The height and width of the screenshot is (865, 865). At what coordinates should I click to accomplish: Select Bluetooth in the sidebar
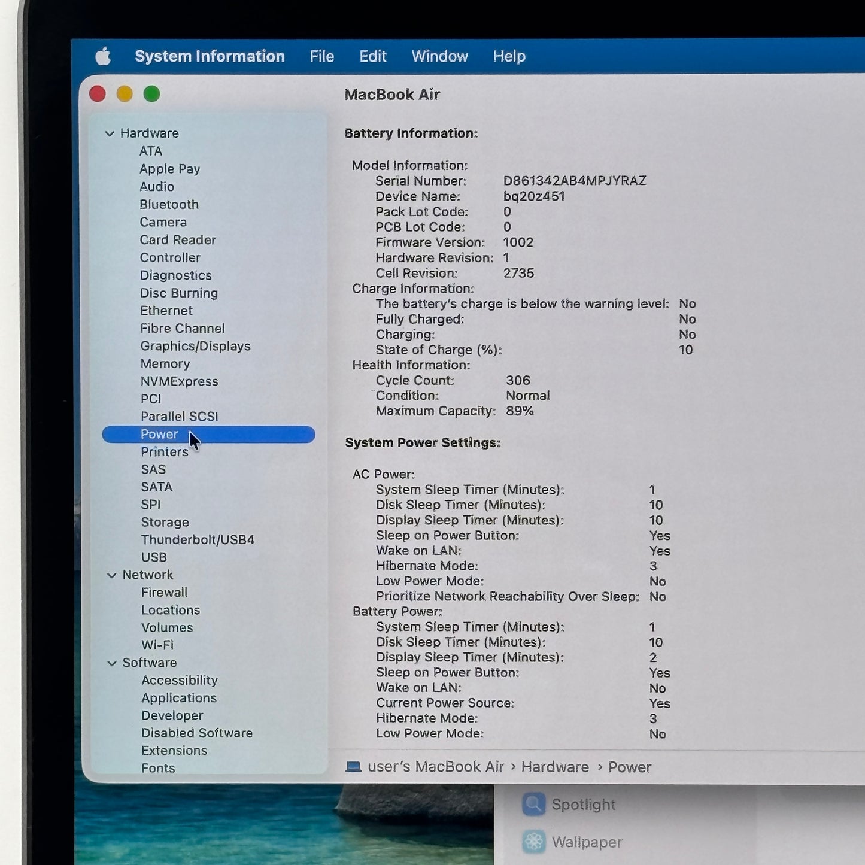coord(169,204)
